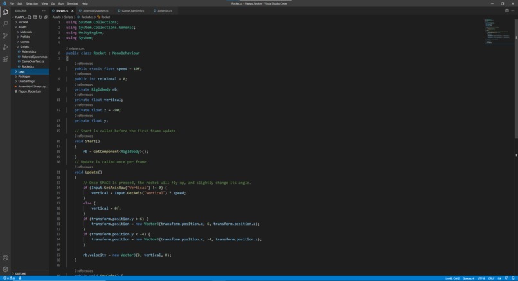Open Asteroid.cs in the Explorer tree
Screen dimensions: 518x281
click(29, 51)
